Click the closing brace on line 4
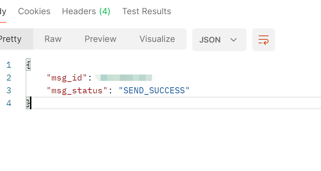Image resolution: width=321 pixels, height=171 pixels. [x=28, y=103]
